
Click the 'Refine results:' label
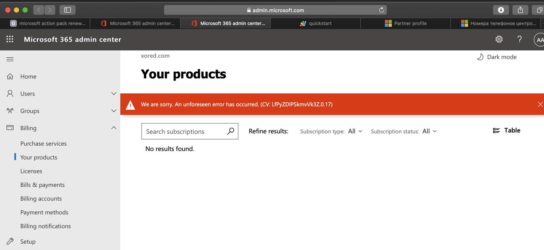[269, 131]
